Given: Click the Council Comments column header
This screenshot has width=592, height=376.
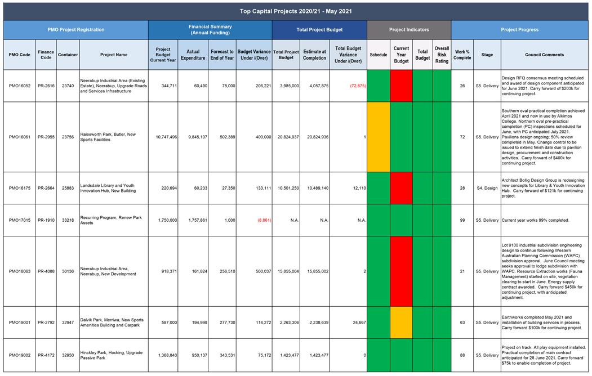Looking at the screenshot, I should coord(544,55).
